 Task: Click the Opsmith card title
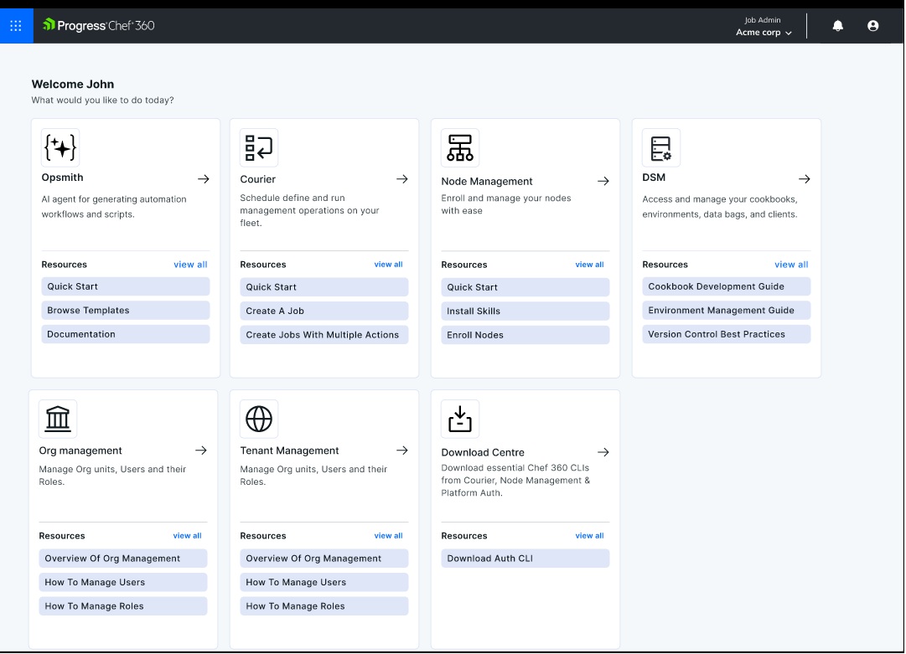click(62, 178)
